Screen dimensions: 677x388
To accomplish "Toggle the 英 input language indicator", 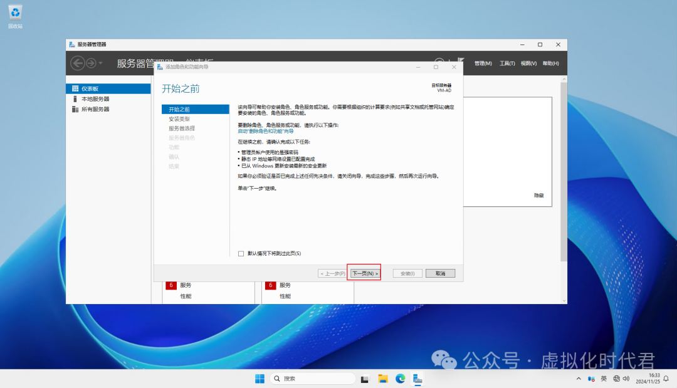I will [604, 379].
